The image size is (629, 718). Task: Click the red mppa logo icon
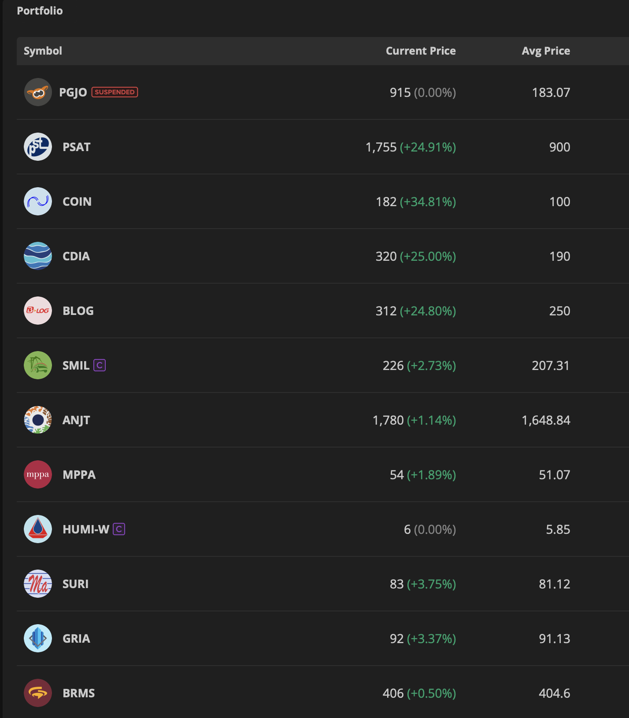38,474
